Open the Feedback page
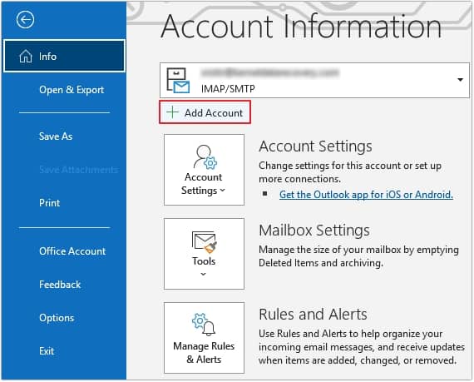Viewport: 474px width, 382px height. 60,285
